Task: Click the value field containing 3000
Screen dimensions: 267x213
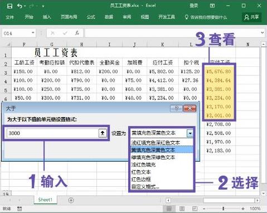Action: [52, 133]
